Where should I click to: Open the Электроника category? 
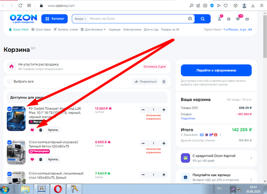tap(132, 29)
